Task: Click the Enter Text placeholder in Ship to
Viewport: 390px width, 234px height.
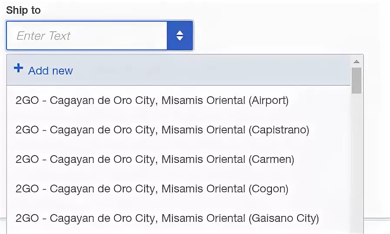Action: 43,36
